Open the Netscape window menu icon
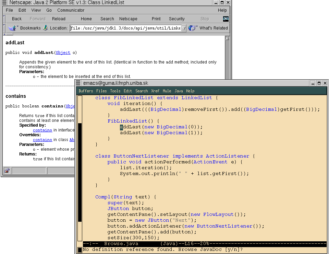The width and height of the screenshot is (329, 254). [4, 3]
